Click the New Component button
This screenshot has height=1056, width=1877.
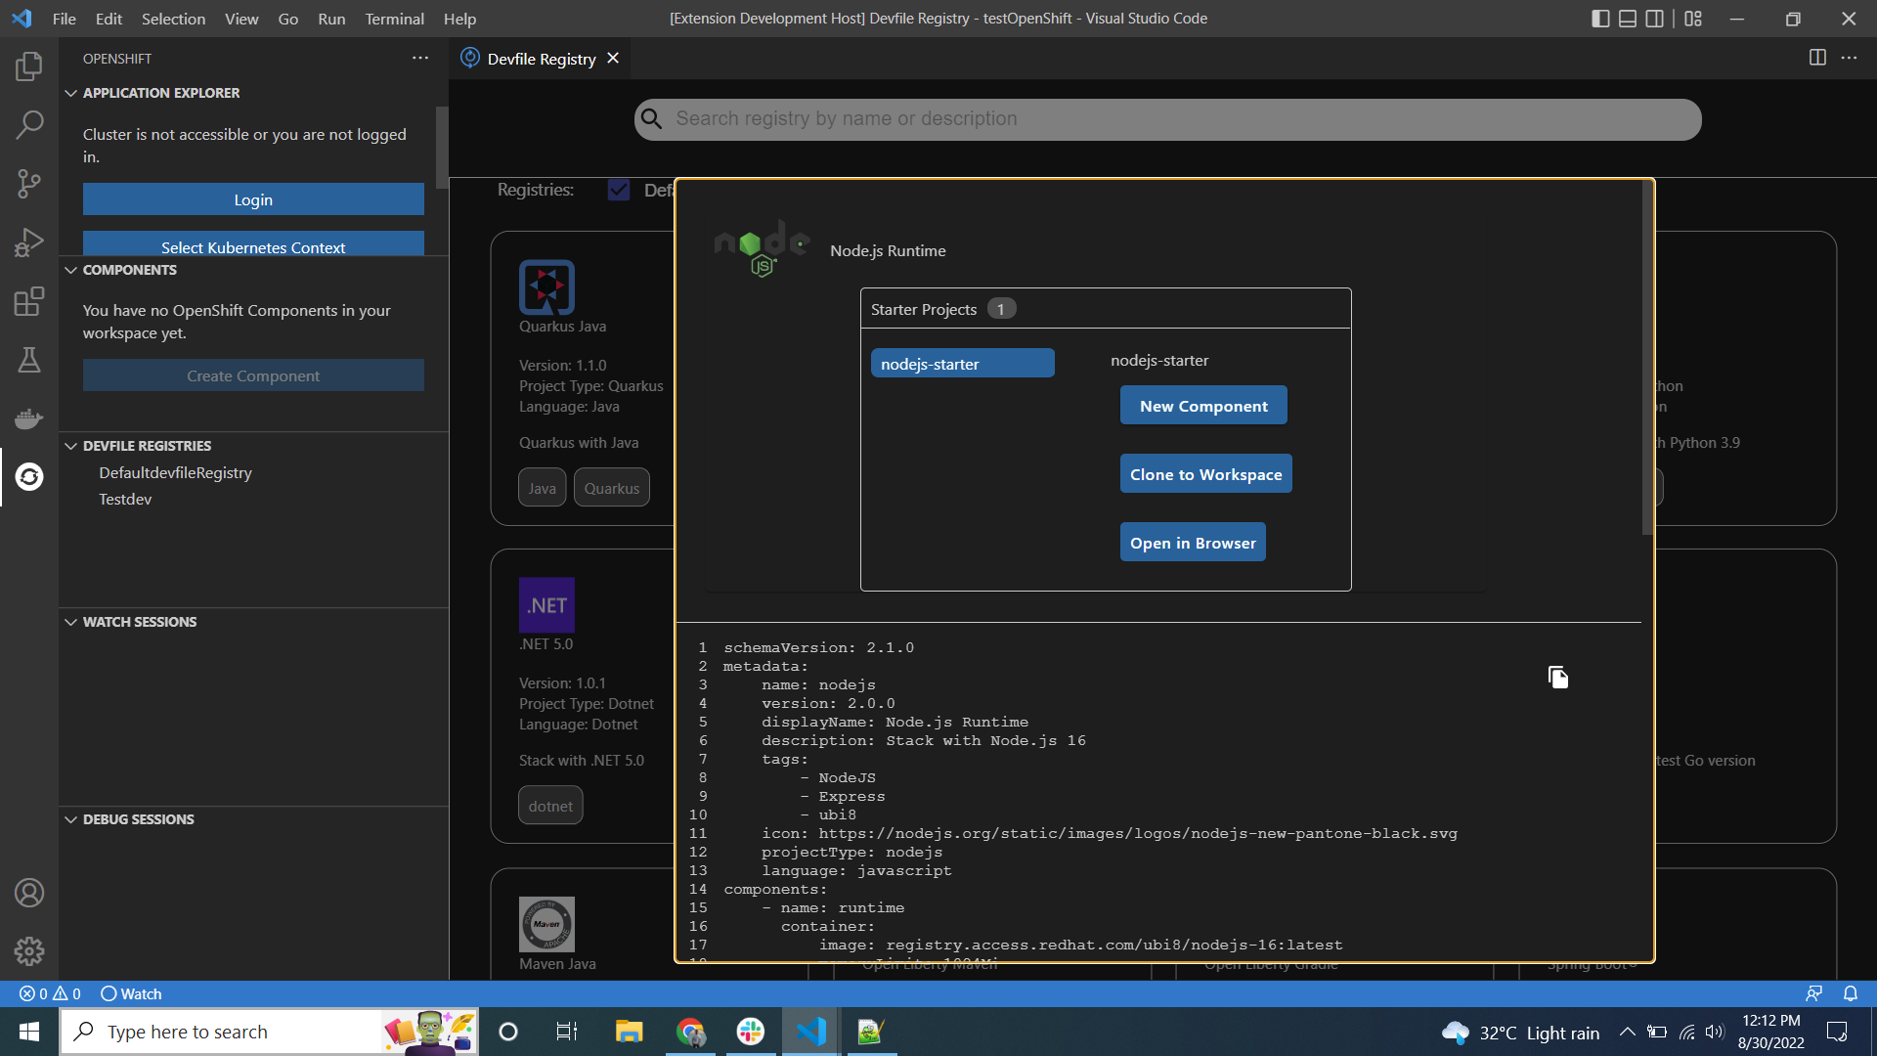click(1202, 406)
